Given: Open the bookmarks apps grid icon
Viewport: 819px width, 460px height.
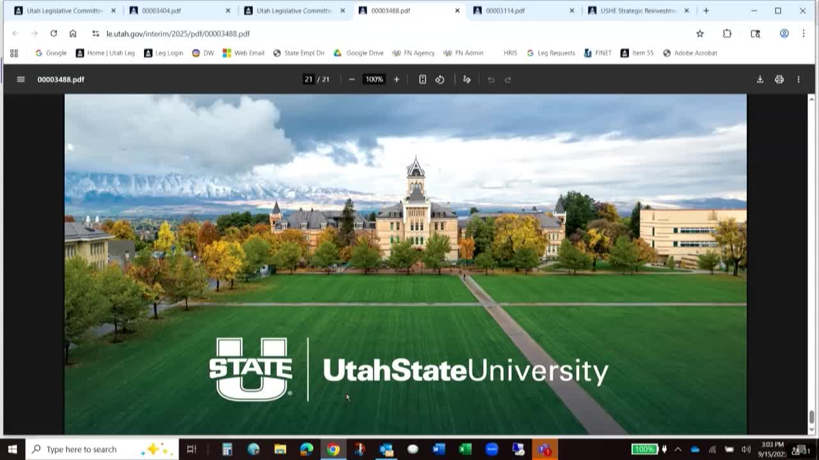Looking at the screenshot, I should point(14,53).
